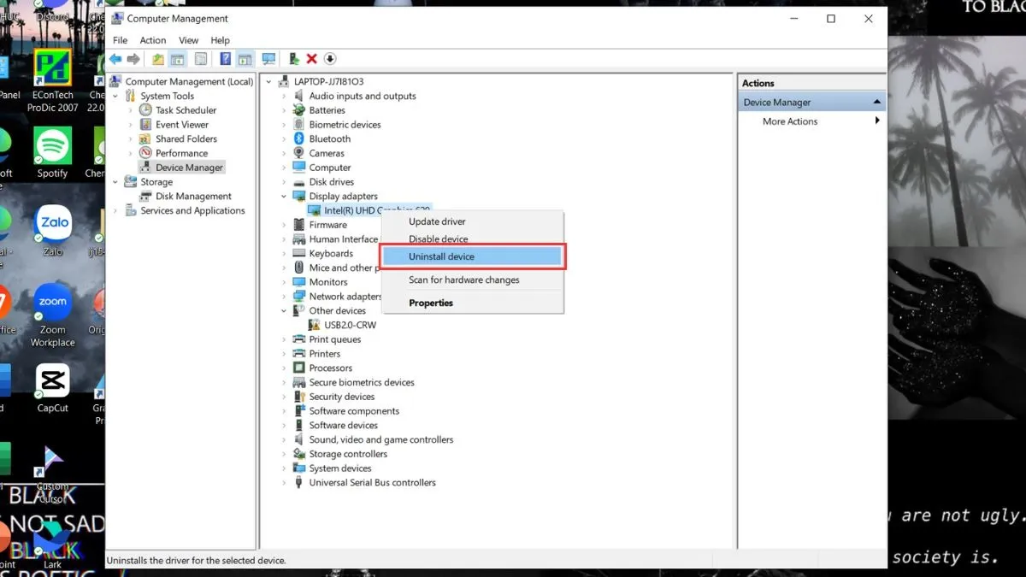Toggle the Show/Hide Console Tree toolbar icon
Image resolution: width=1026 pixels, height=577 pixels.
click(177, 58)
